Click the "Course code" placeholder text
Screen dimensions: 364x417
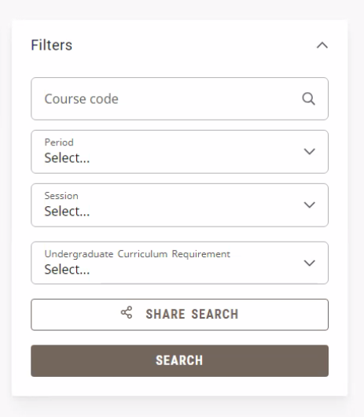pos(81,99)
